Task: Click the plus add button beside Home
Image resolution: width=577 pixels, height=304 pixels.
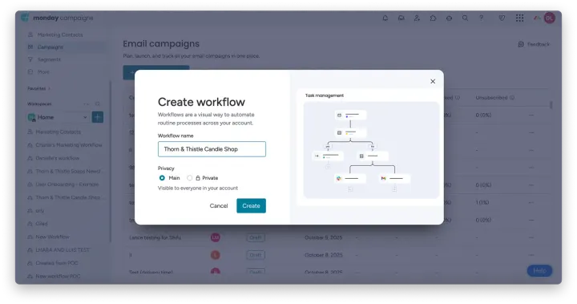Action: coord(98,117)
